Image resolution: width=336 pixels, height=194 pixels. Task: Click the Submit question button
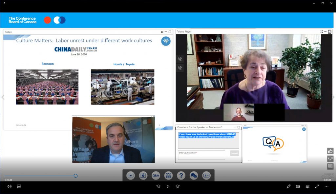[x=234, y=153]
